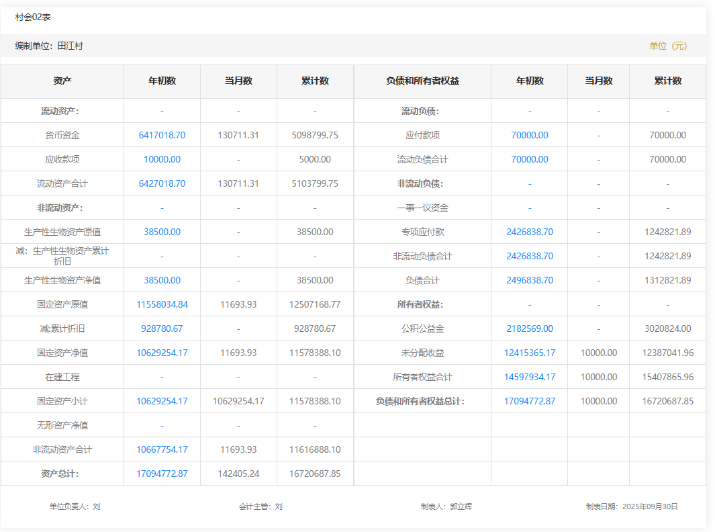Click 应付款项 年初数 link
The image size is (715, 532).
[529, 135]
